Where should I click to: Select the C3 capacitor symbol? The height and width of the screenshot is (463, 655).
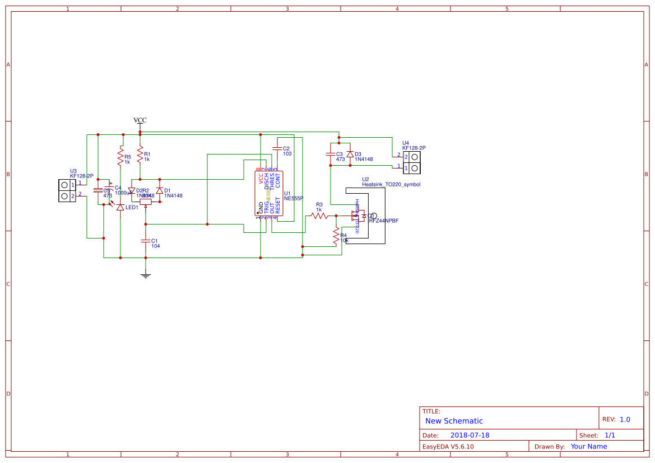coord(331,154)
